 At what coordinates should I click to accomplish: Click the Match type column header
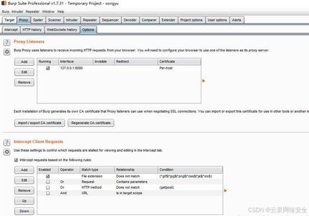coord(97,170)
